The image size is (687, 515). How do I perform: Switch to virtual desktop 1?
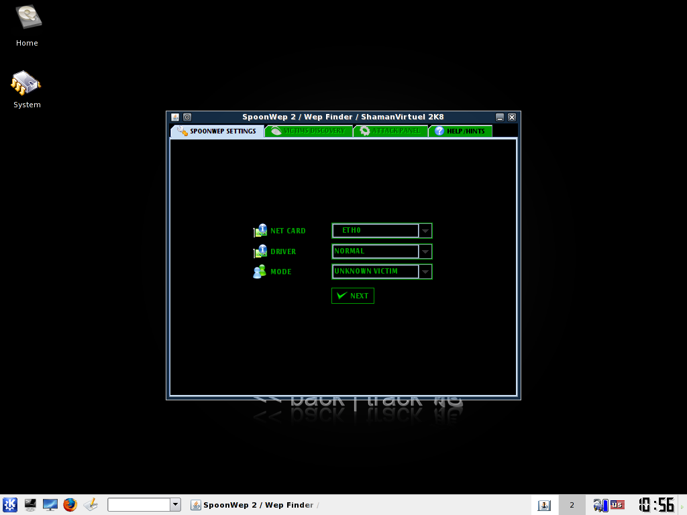[x=544, y=505]
